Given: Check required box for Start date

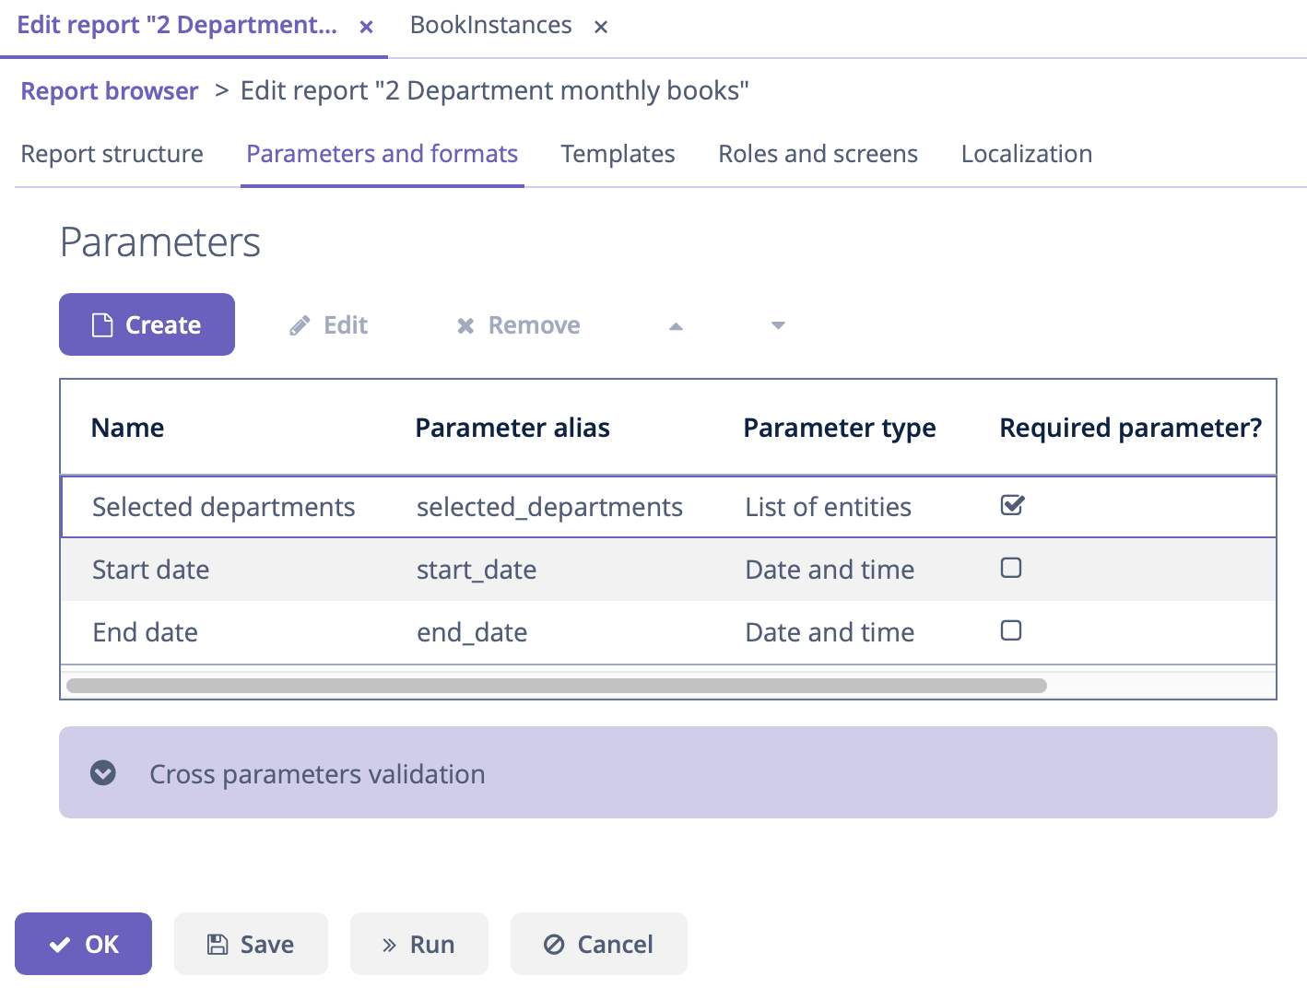Looking at the screenshot, I should (x=1011, y=568).
